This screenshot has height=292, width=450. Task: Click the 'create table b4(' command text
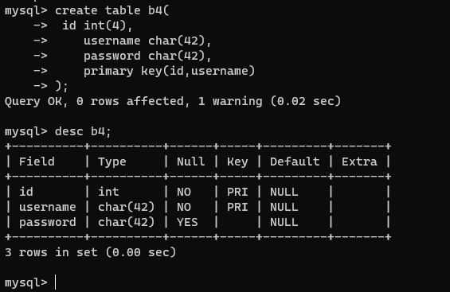click(x=112, y=10)
